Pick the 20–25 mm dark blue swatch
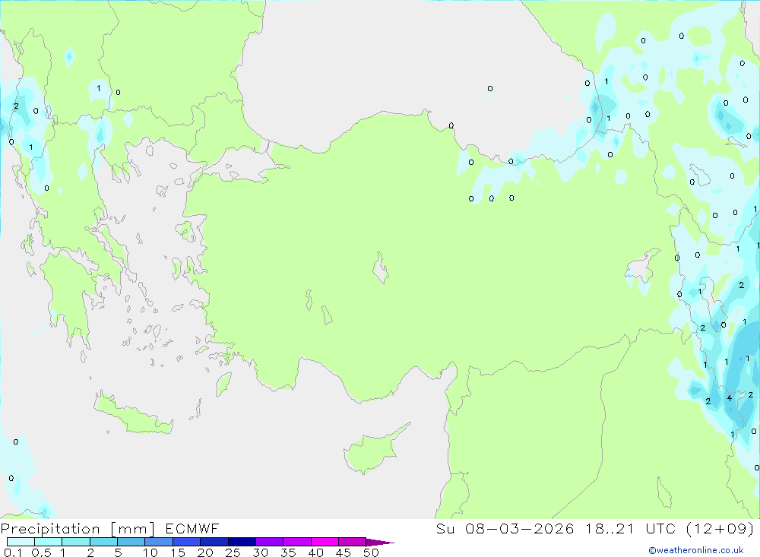 pyautogui.click(x=214, y=542)
